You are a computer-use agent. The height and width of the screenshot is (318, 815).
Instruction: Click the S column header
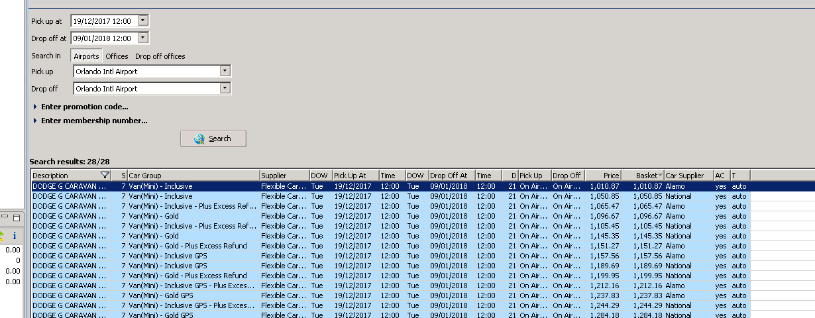click(x=119, y=176)
